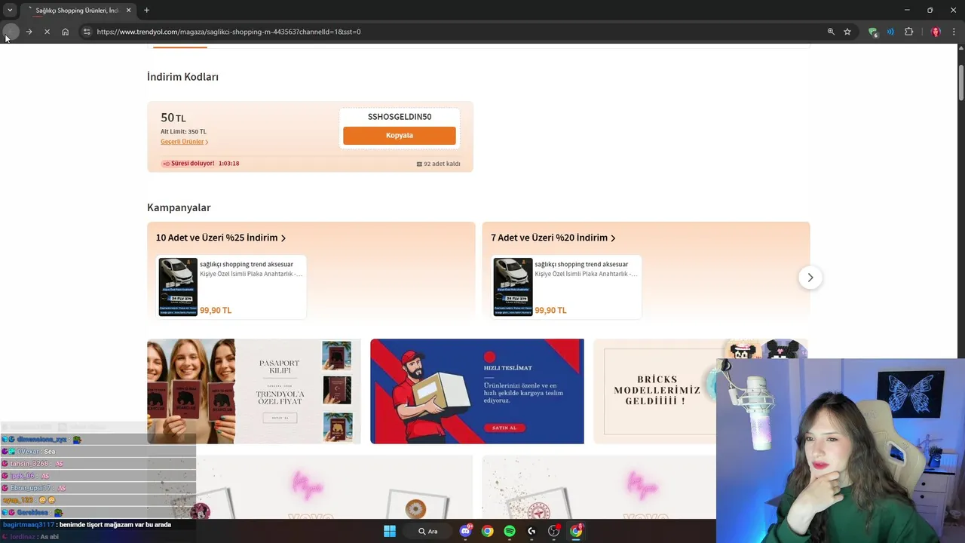
Task: Open Spotify from the taskbar
Action: coord(510,531)
